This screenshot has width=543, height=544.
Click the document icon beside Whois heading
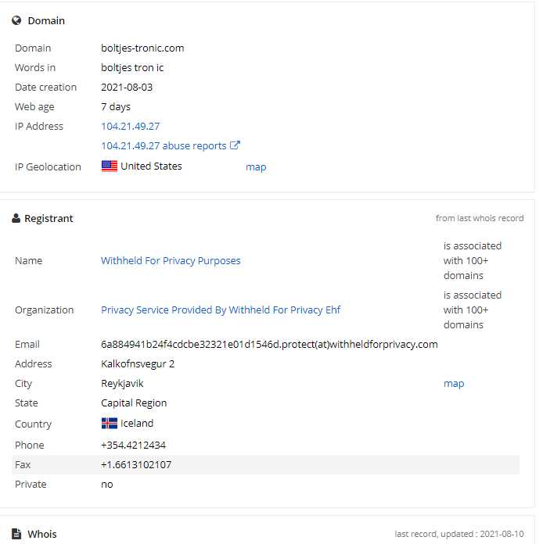tap(16, 534)
